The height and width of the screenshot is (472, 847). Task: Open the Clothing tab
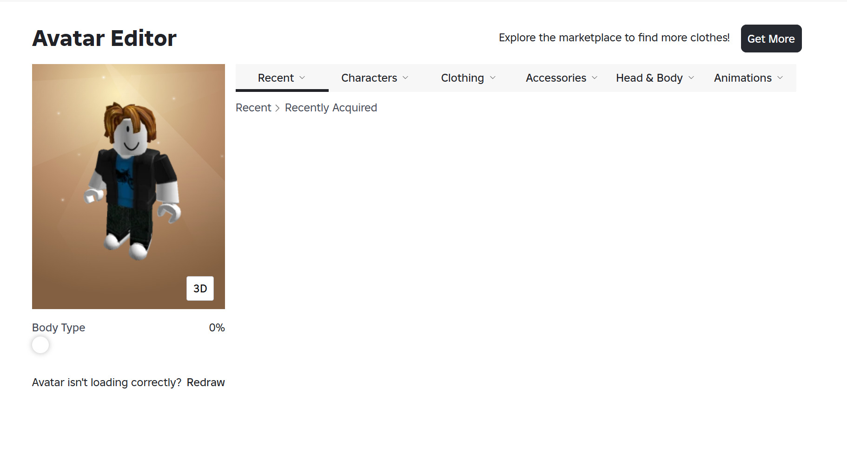click(469, 78)
